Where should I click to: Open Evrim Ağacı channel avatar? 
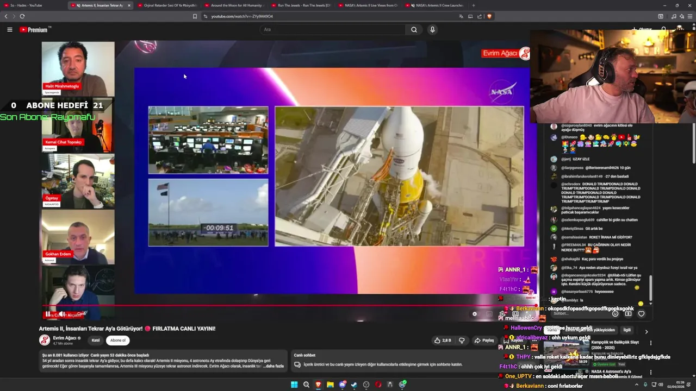coord(45,340)
